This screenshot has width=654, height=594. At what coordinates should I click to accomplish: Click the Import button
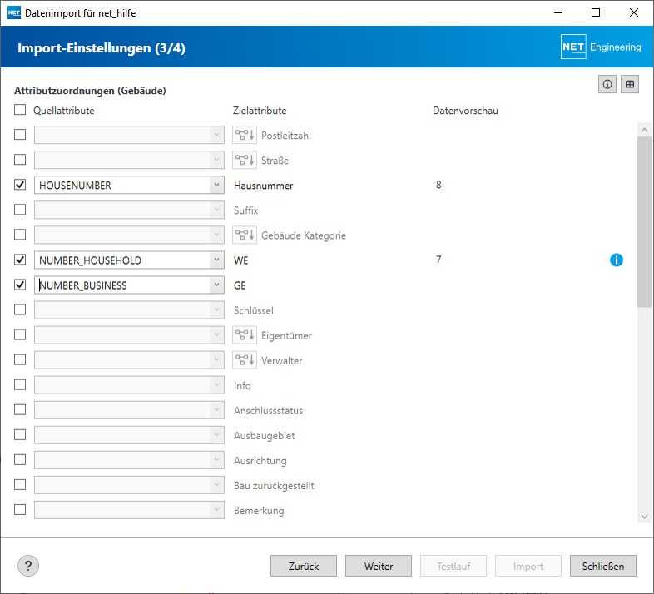click(x=528, y=566)
